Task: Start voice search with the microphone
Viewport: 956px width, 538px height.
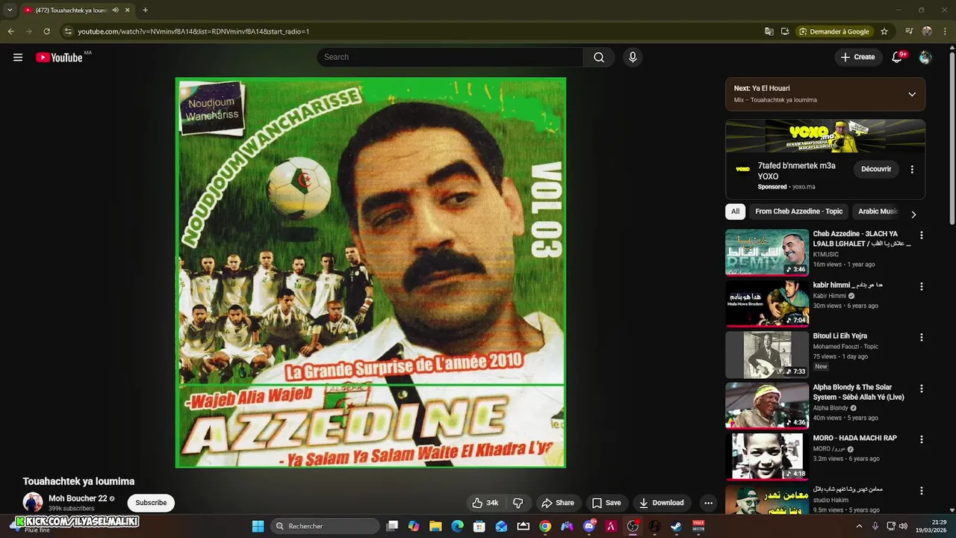Action: (633, 58)
